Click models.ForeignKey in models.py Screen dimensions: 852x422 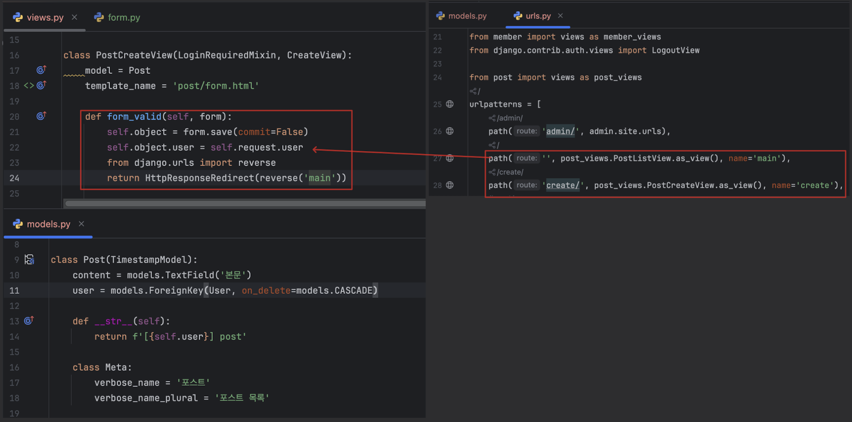[157, 291]
